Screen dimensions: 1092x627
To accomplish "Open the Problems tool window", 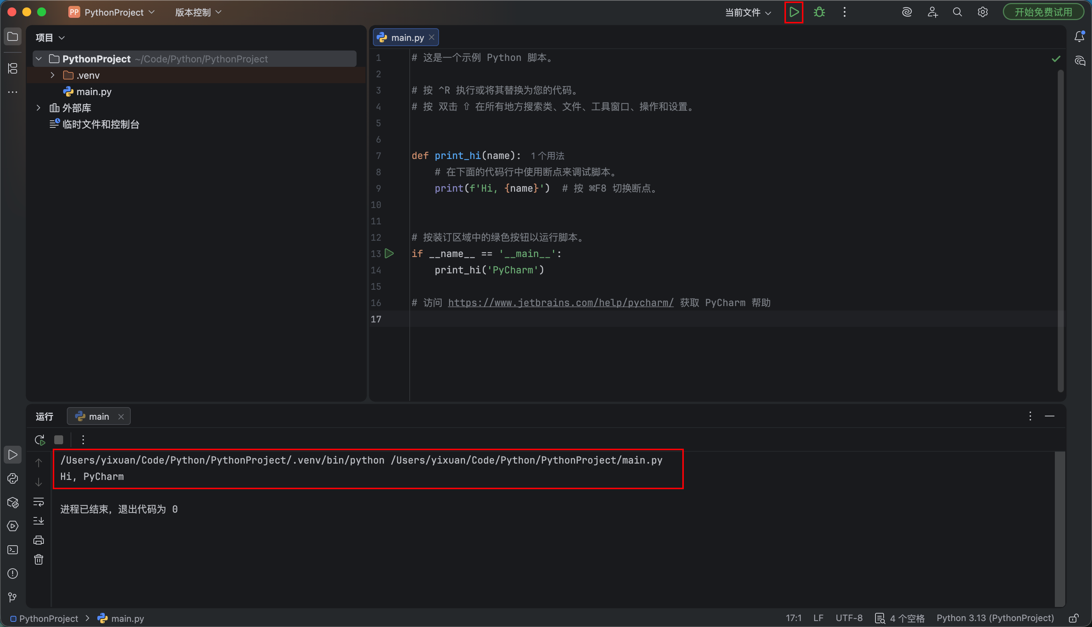I will [13, 574].
